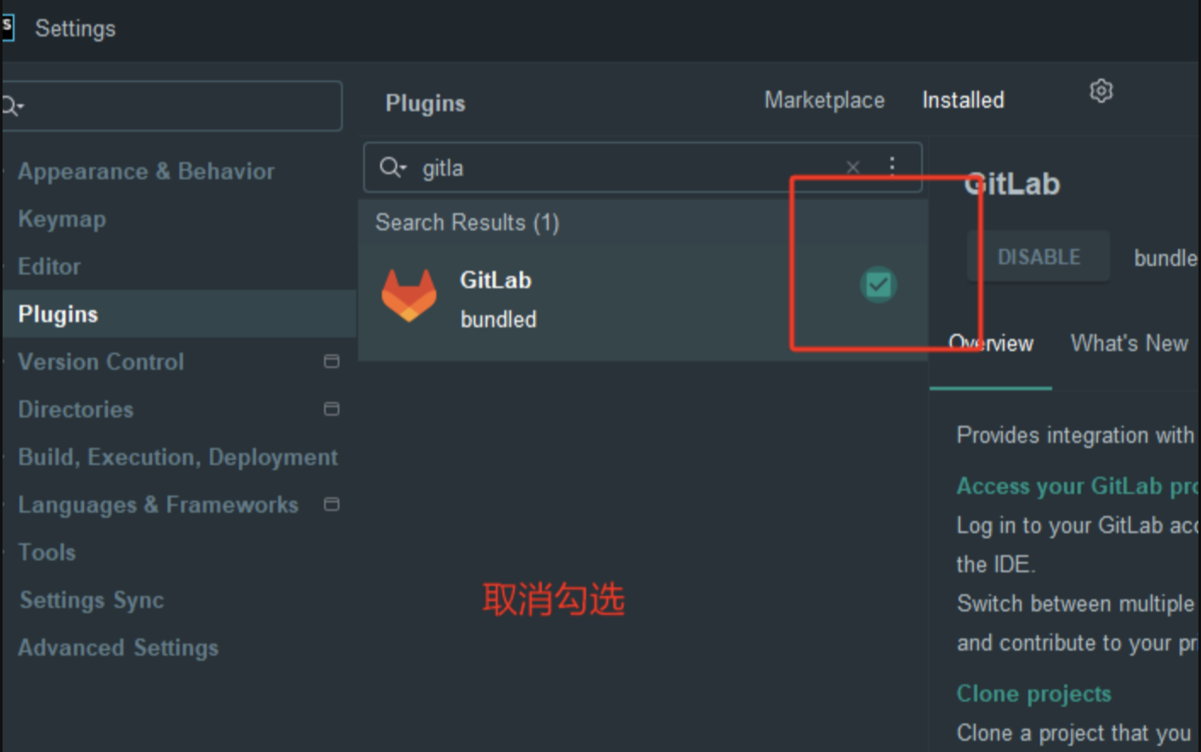Screen dimensions: 1201x752
Task: Select Keymap settings
Action: [62, 219]
